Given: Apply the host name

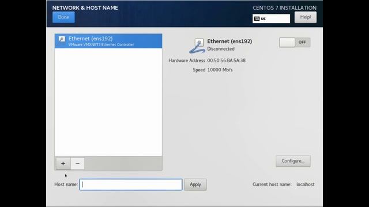Looking at the screenshot, I should point(195,185).
